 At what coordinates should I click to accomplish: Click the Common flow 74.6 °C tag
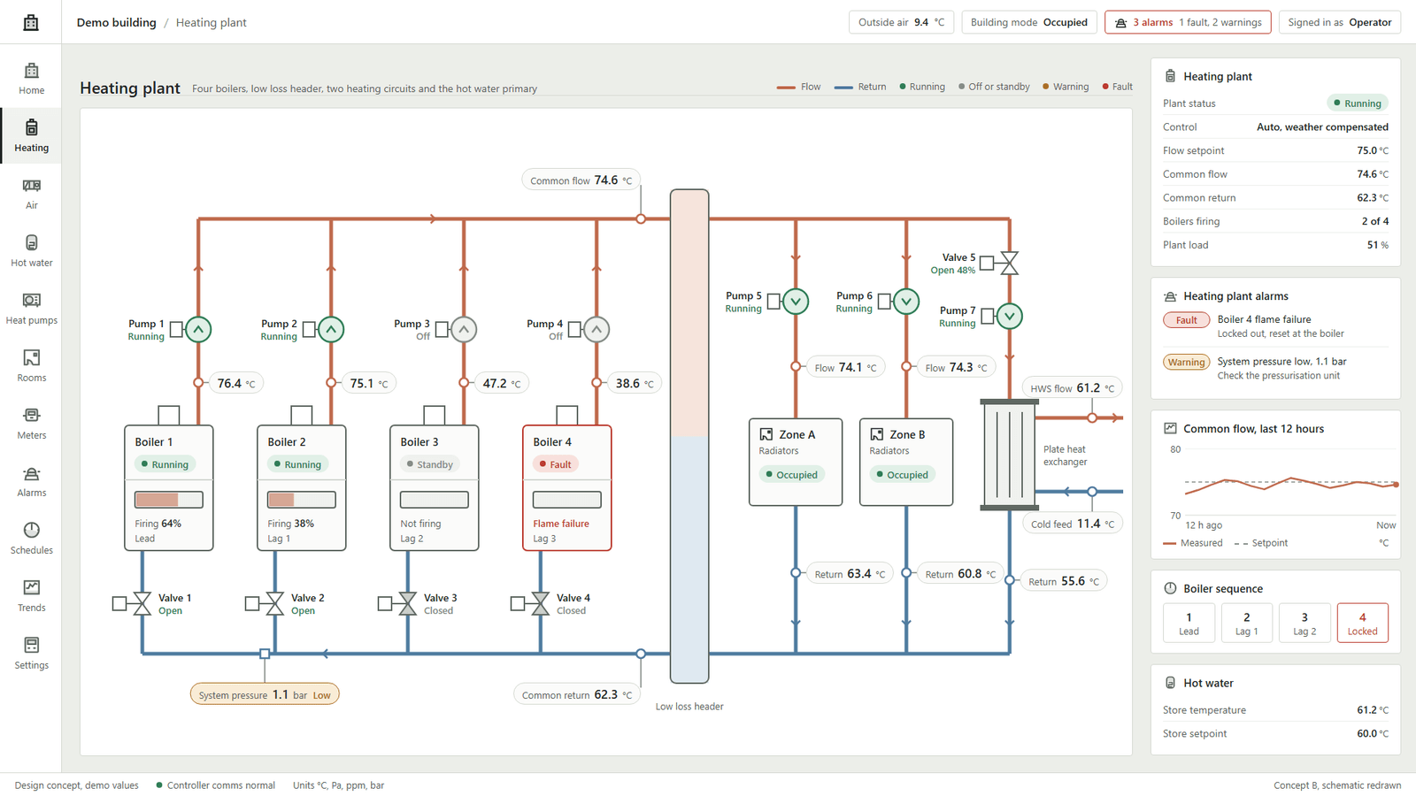[581, 180]
